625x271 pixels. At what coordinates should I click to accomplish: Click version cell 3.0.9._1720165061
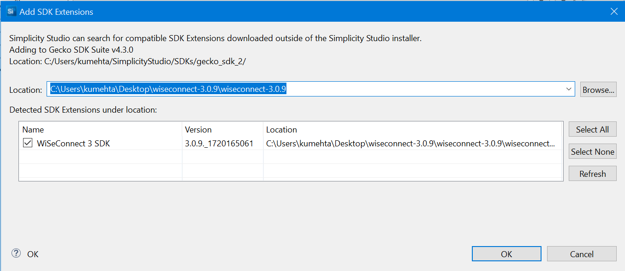tap(219, 144)
